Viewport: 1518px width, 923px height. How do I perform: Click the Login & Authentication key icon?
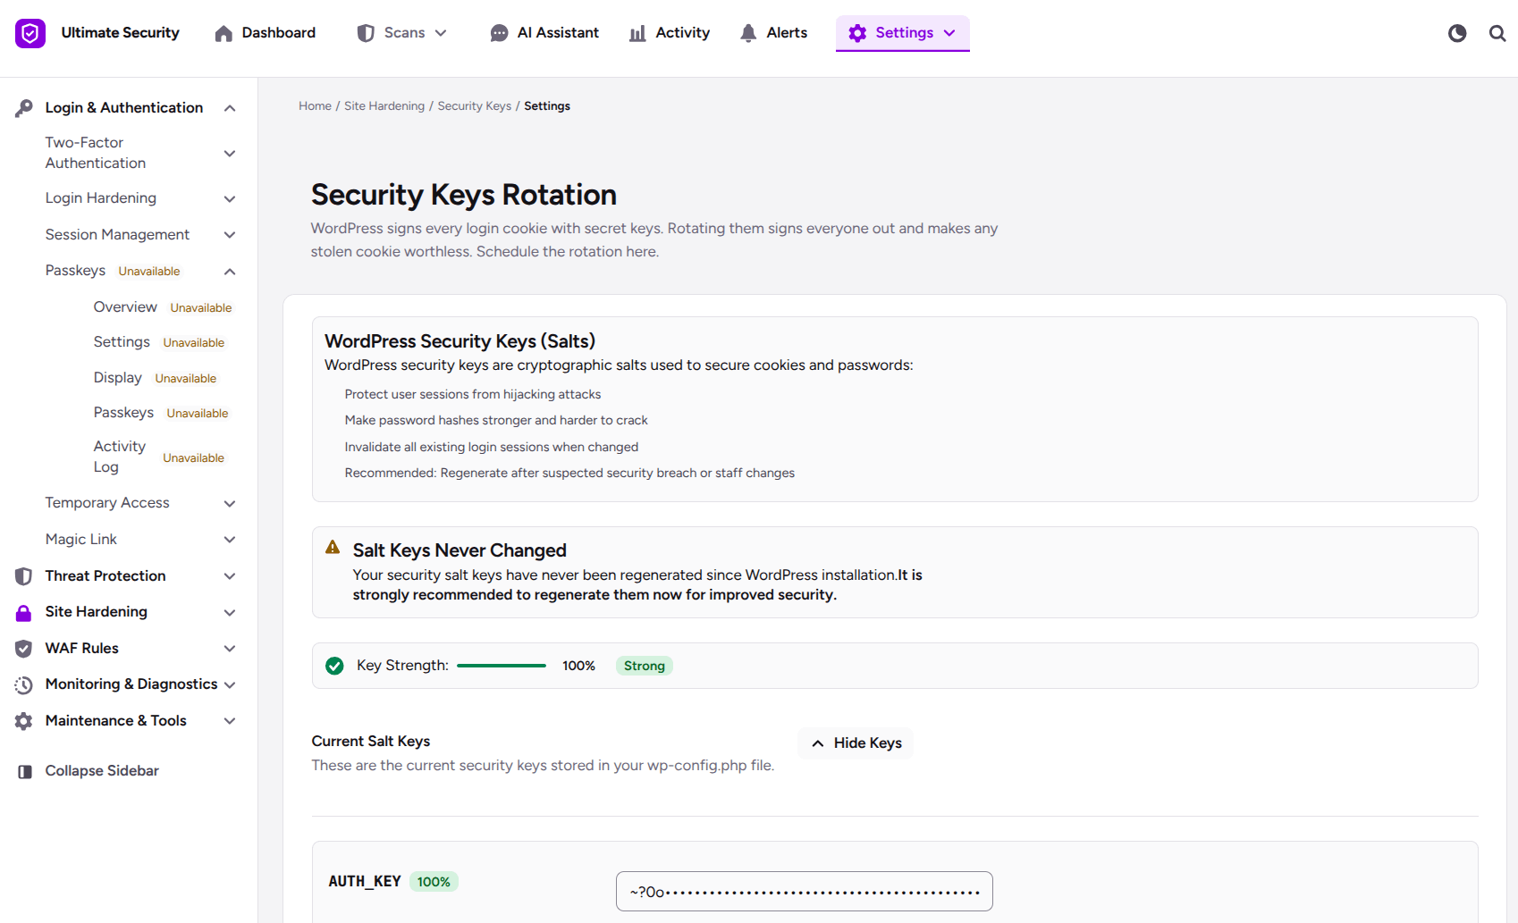click(x=24, y=108)
